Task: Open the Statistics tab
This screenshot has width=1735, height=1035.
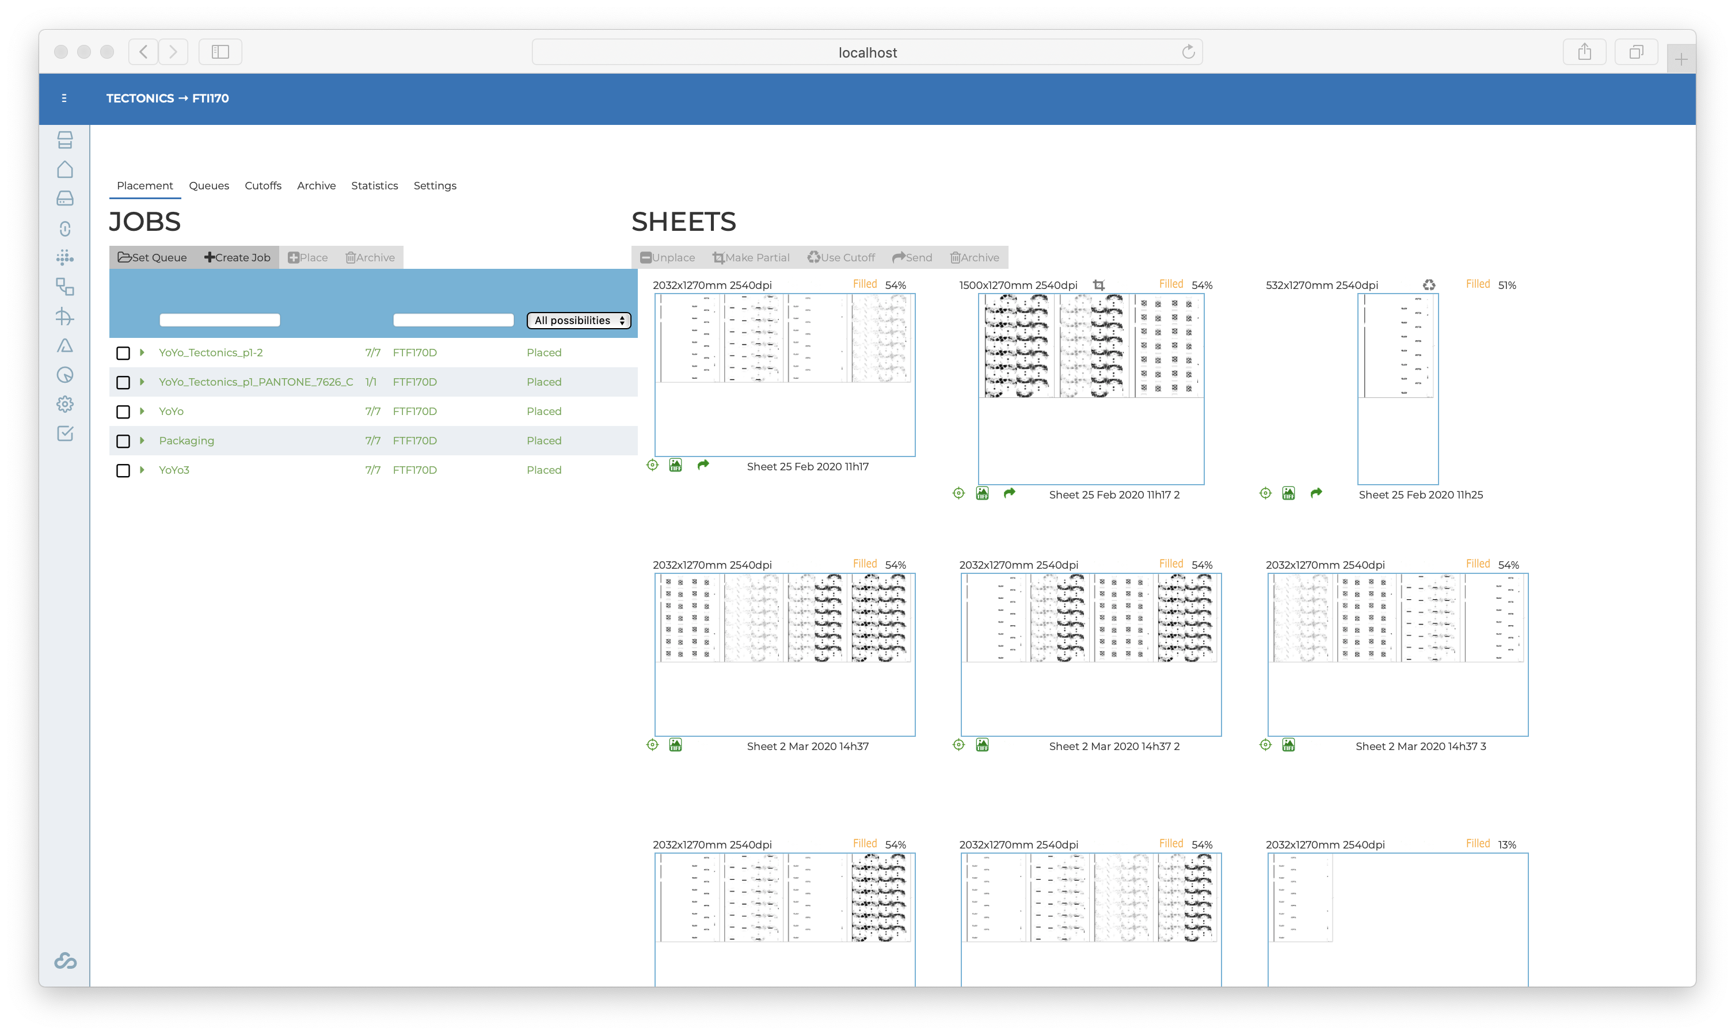Action: (x=375, y=185)
